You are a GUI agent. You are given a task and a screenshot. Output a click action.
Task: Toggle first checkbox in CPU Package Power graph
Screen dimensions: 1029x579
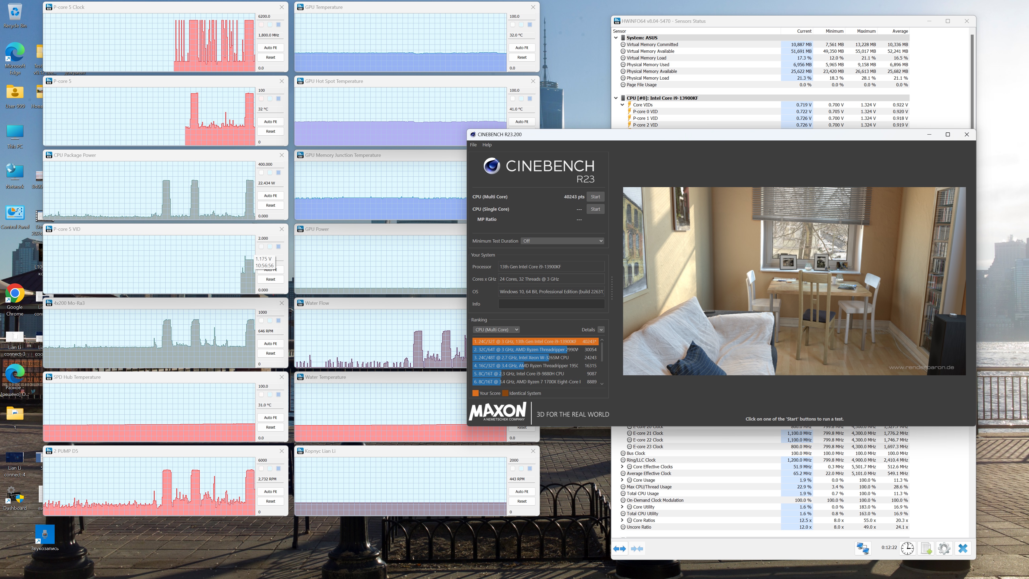click(x=261, y=173)
